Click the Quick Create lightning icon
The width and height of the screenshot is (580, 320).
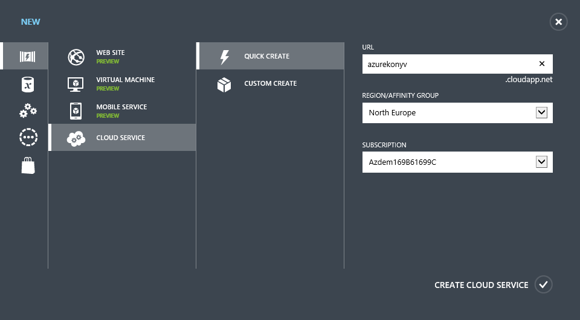pyautogui.click(x=225, y=57)
